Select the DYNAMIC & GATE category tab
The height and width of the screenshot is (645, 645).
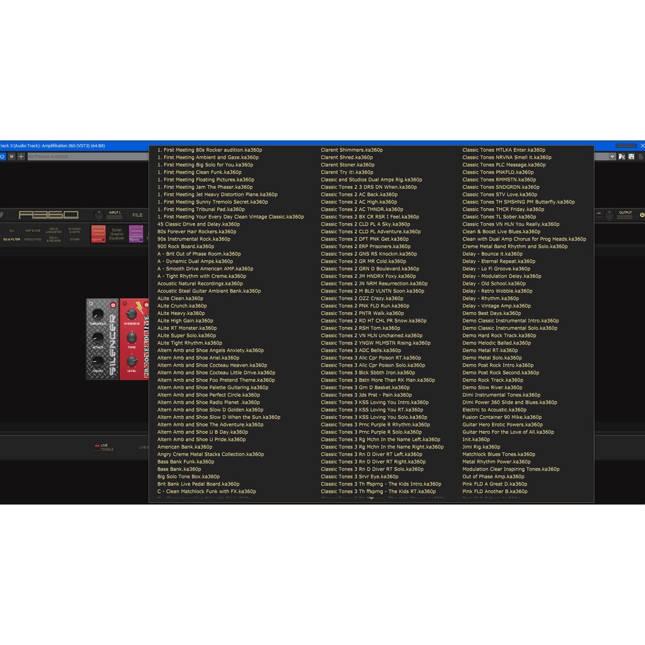click(74, 231)
